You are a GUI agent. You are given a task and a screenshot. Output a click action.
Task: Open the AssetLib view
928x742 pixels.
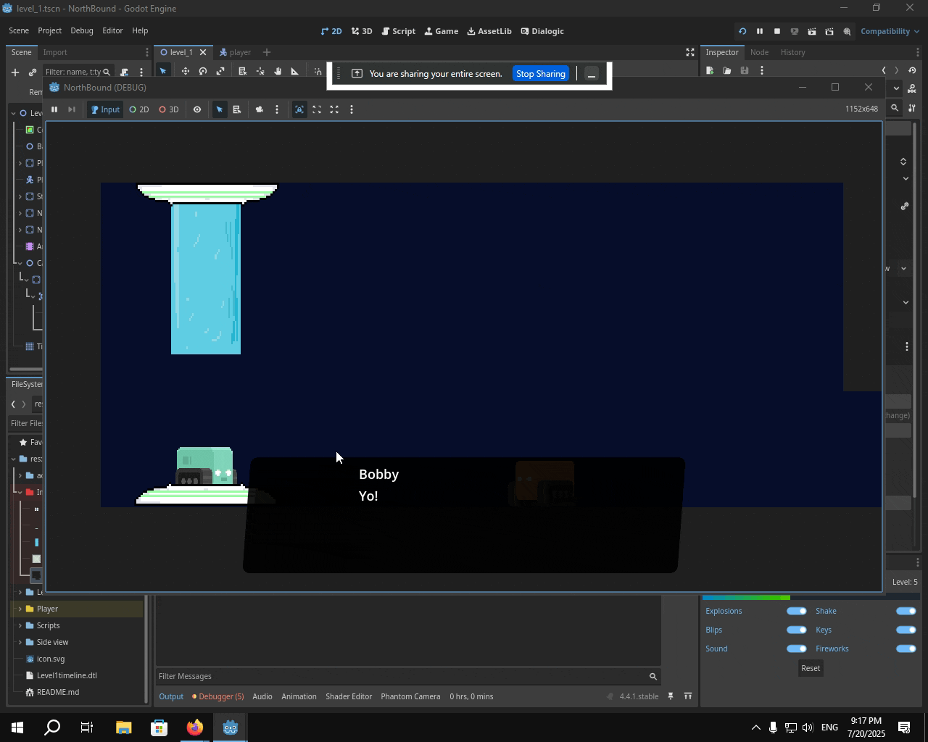489,31
